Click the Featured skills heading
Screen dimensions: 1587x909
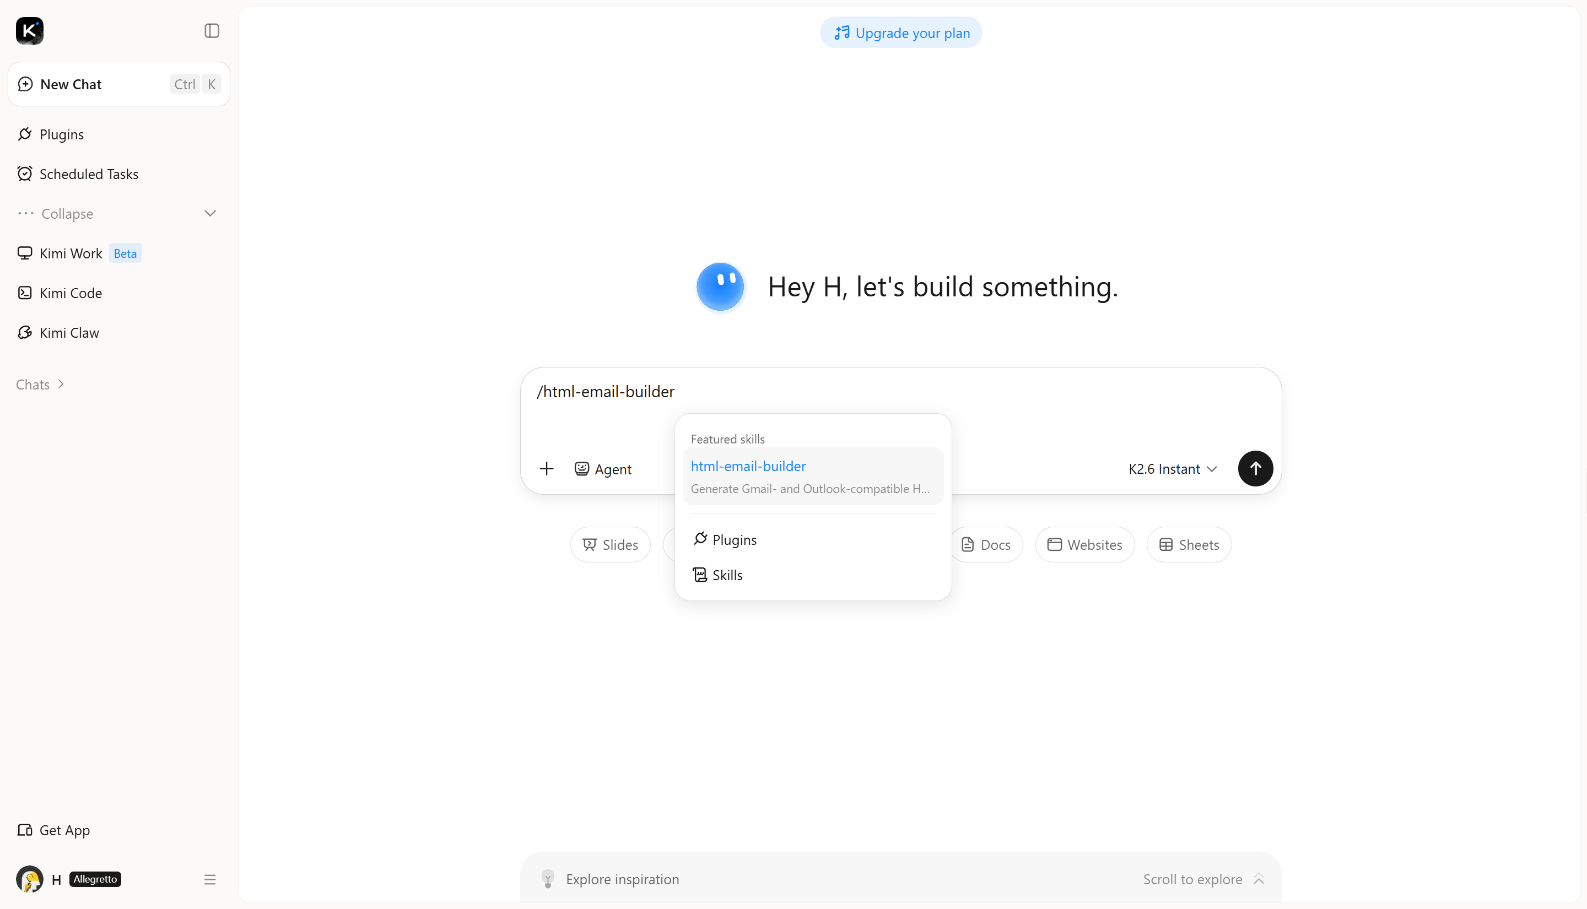click(727, 439)
